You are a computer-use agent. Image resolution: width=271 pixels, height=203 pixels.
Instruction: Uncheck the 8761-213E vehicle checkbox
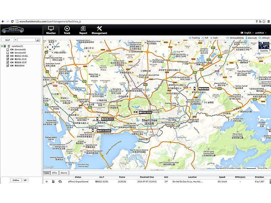pos(7,59)
